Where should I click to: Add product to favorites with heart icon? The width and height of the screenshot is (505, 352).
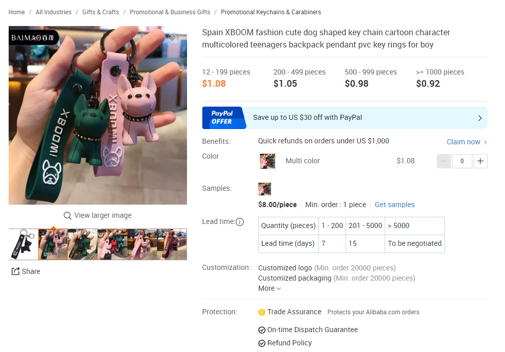tap(173, 39)
